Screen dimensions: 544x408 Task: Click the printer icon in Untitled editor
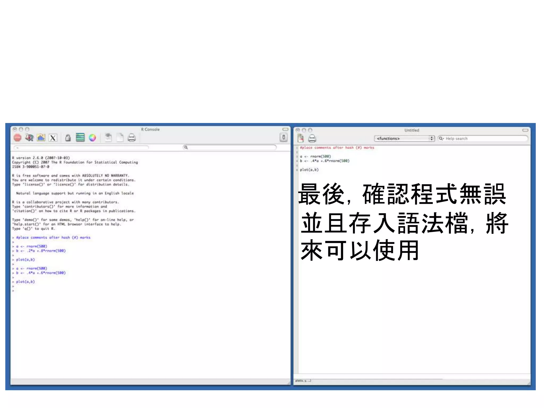click(312, 138)
